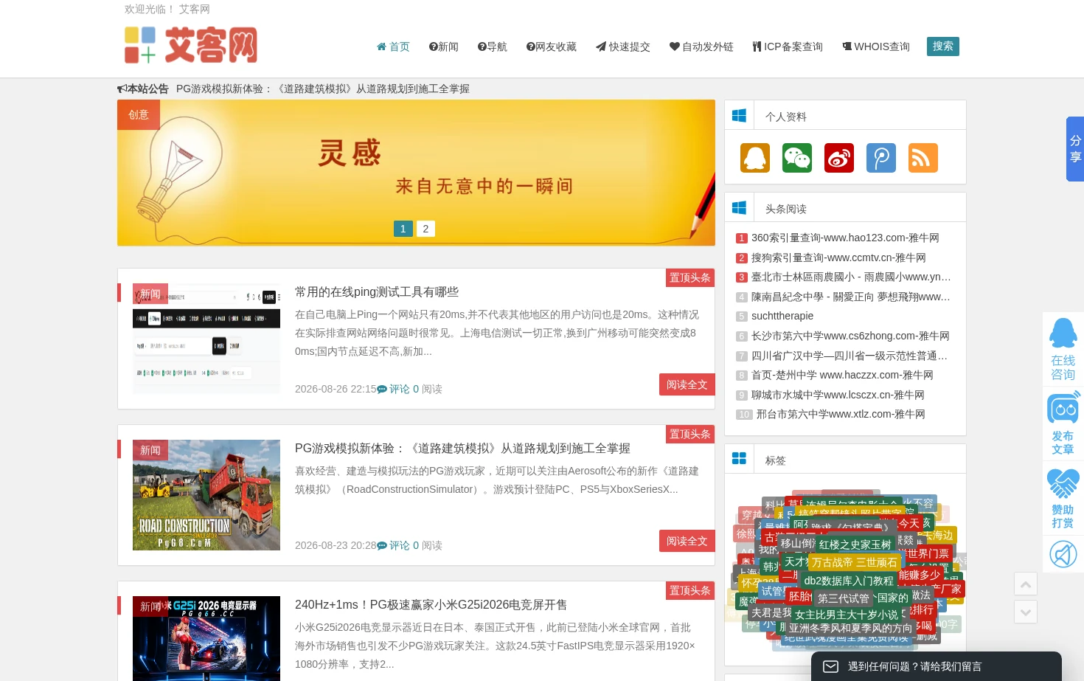Click the tag db2数据库入门教程
This screenshot has width=1084, height=681.
(849, 581)
